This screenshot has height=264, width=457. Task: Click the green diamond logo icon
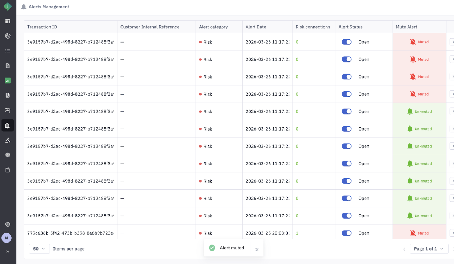point(8,7)
